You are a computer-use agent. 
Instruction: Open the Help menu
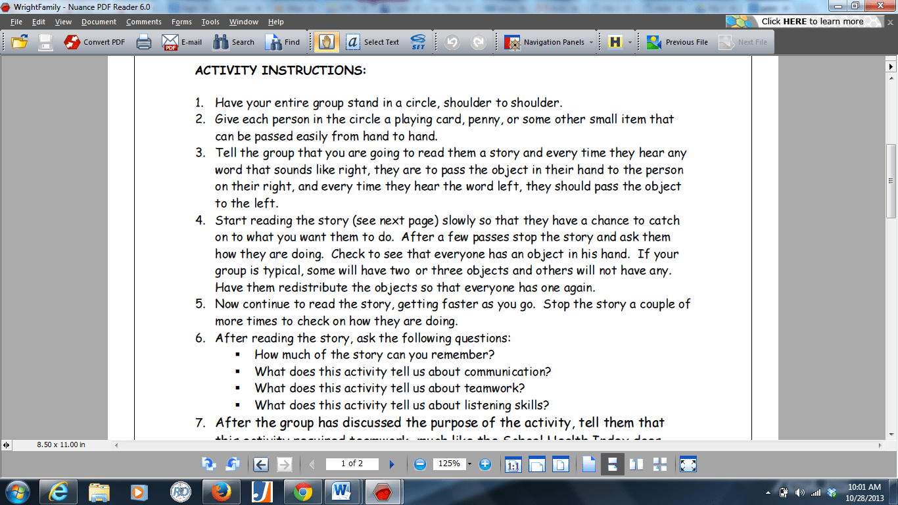point(276,22)
